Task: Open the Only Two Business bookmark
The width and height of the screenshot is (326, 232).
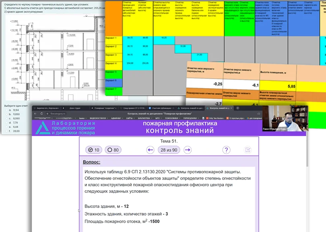Action: 215,118
